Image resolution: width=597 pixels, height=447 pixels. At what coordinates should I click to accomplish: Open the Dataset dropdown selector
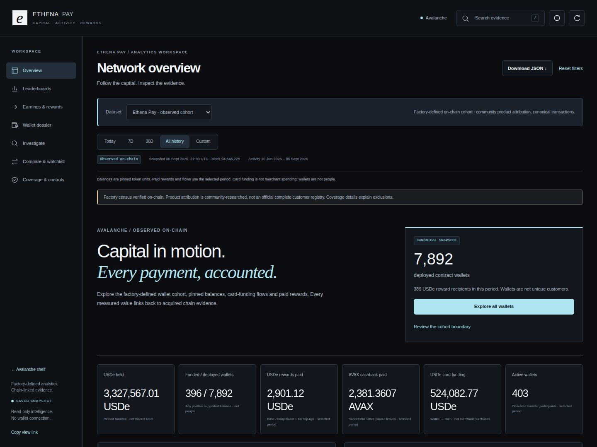[169, 112]
